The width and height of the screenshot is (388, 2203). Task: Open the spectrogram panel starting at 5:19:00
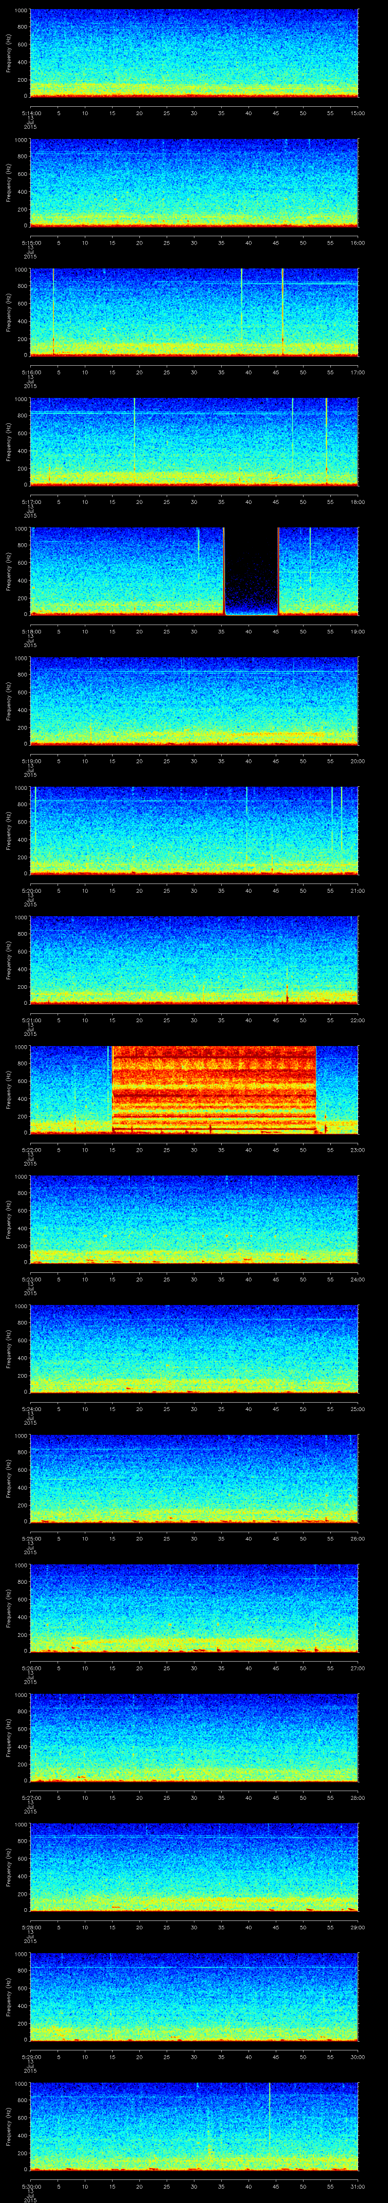point(194,701)
